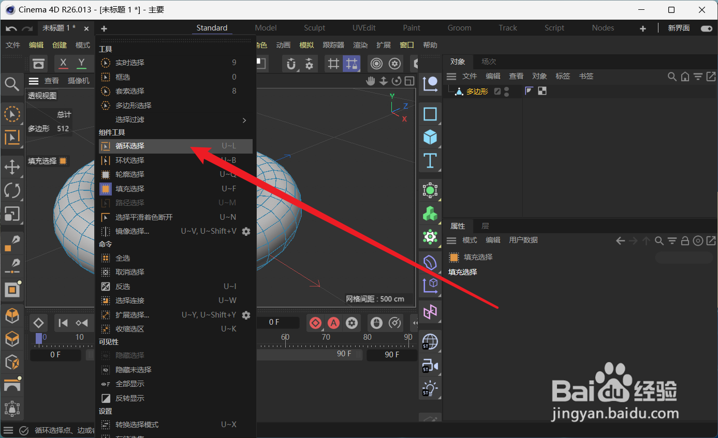Go to start of timeline
This screenshot has height=438, width=718.
63,323
